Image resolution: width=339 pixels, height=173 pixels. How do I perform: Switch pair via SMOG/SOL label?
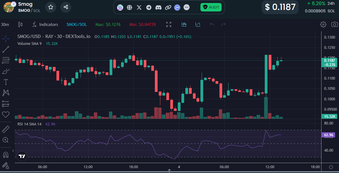pyautogui.click(x=77, y=24)
